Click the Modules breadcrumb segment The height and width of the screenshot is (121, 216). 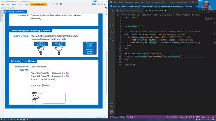[178, 15]
